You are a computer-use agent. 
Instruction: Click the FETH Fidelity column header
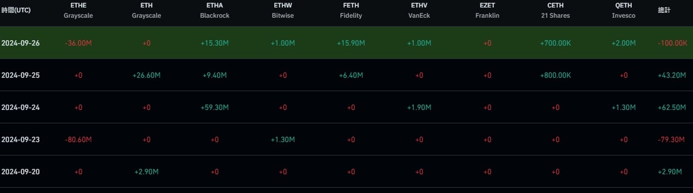351,11
